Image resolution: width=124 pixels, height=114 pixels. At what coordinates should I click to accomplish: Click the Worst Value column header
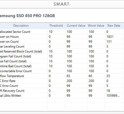(x=96, y=26)
